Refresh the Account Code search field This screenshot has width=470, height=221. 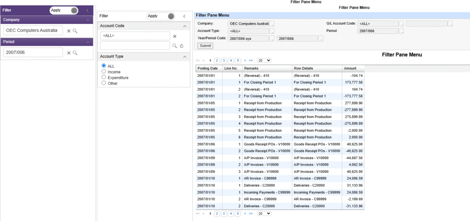182,46
